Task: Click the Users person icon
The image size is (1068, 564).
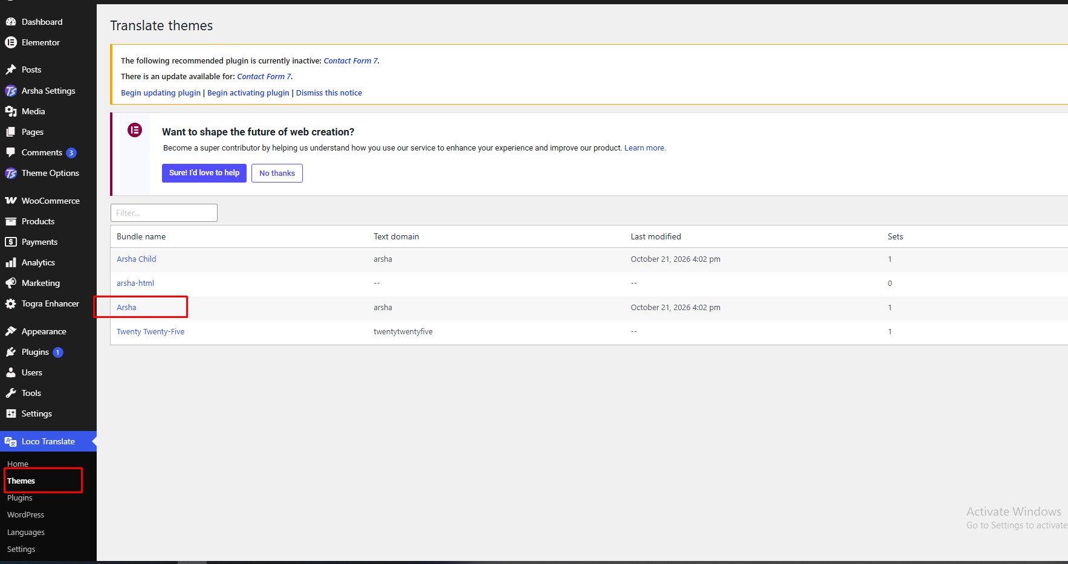Action: (10, 372)
